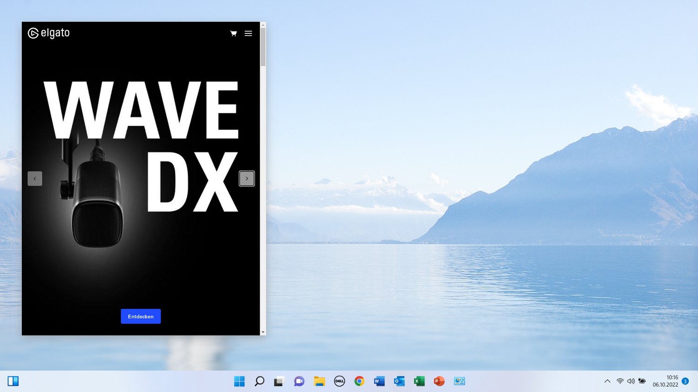Open Outlook from the taskbar

point(399,381)
